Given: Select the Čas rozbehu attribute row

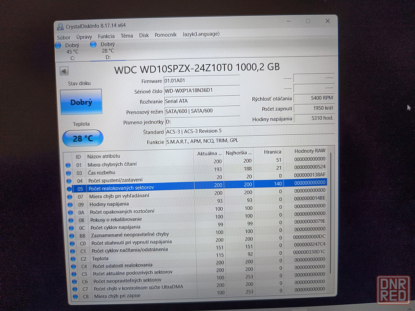Looking at the screenshot, I should pyautogui.click(x=196, y=170).
